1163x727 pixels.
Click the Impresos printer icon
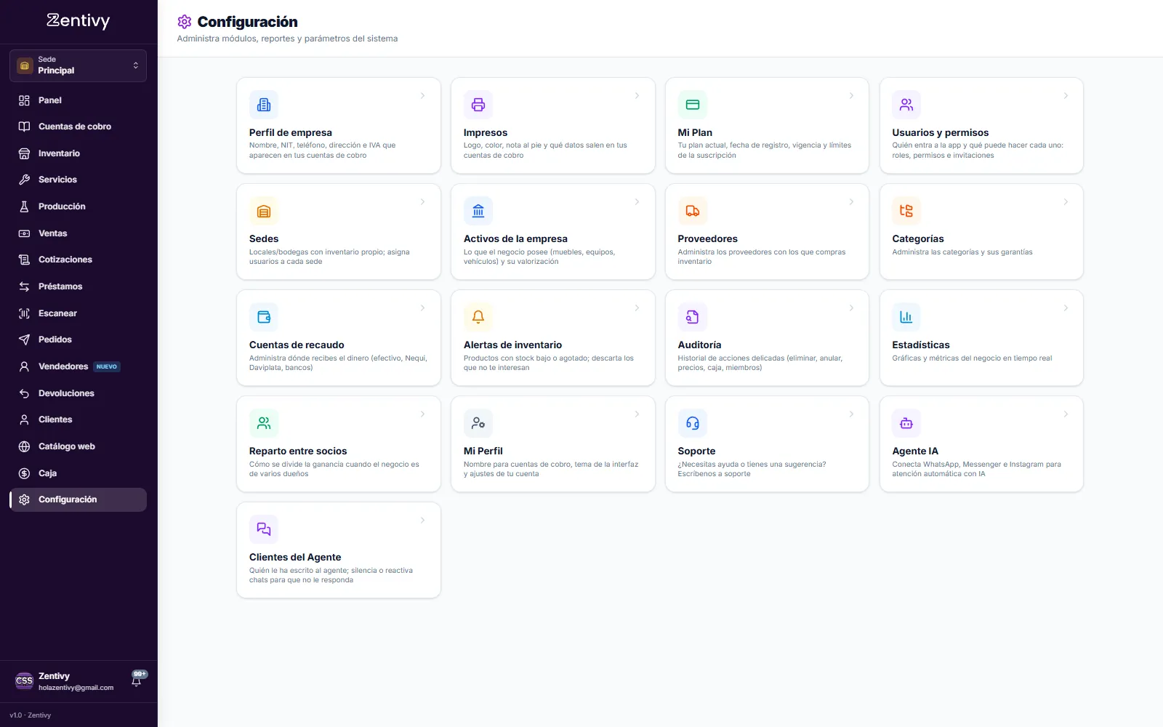[x=478, y=105]
